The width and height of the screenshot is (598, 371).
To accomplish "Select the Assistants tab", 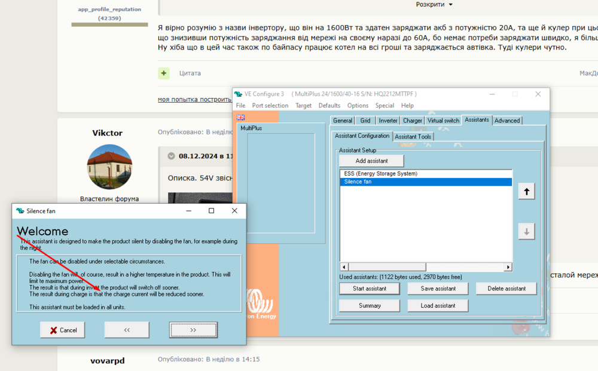I will [477, 119].
